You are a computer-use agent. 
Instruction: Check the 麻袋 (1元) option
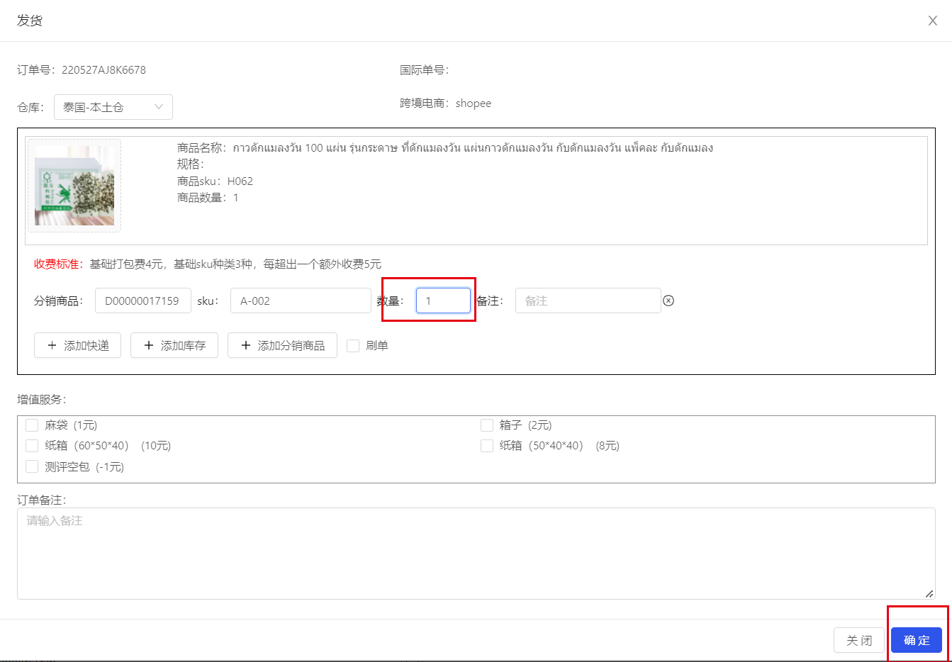point(32,425)
